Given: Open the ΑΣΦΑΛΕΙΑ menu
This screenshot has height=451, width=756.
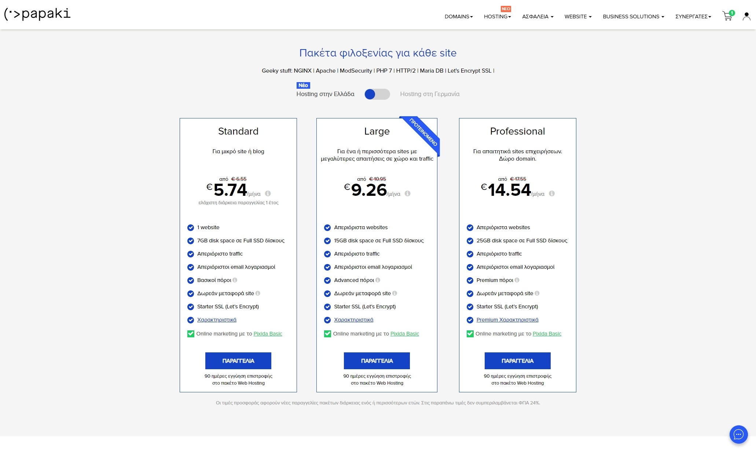Looking at the screenshot, I should coord(537,16).
